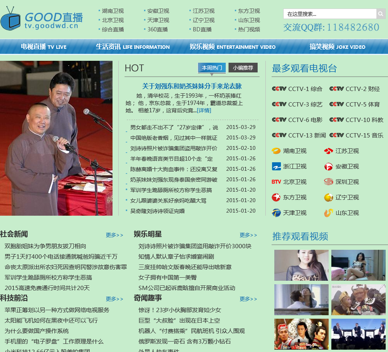This screenshot has height=352, width=388.
Task: Open 女子拥有中国第一美臀 article
Action: [x=168, y=277]
